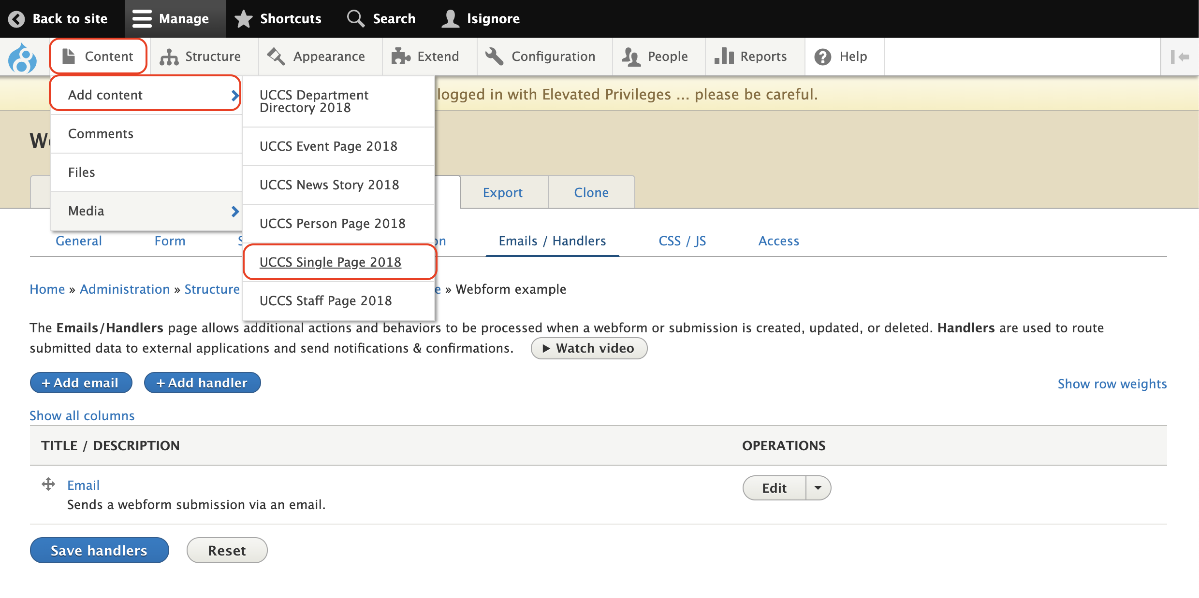Go to Home breadcrumb link
The height and width of the screenshot is (598, 1199).
47,289
